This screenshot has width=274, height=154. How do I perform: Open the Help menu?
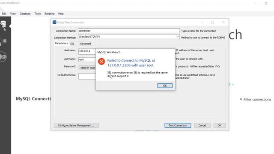61,14
